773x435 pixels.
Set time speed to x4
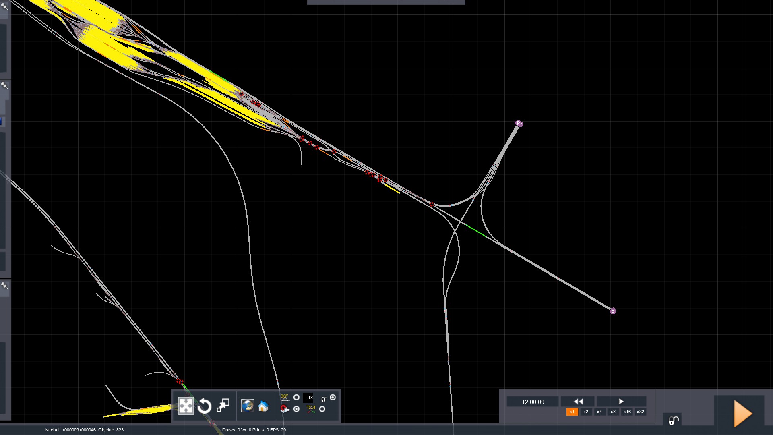[x=599, y=412]
